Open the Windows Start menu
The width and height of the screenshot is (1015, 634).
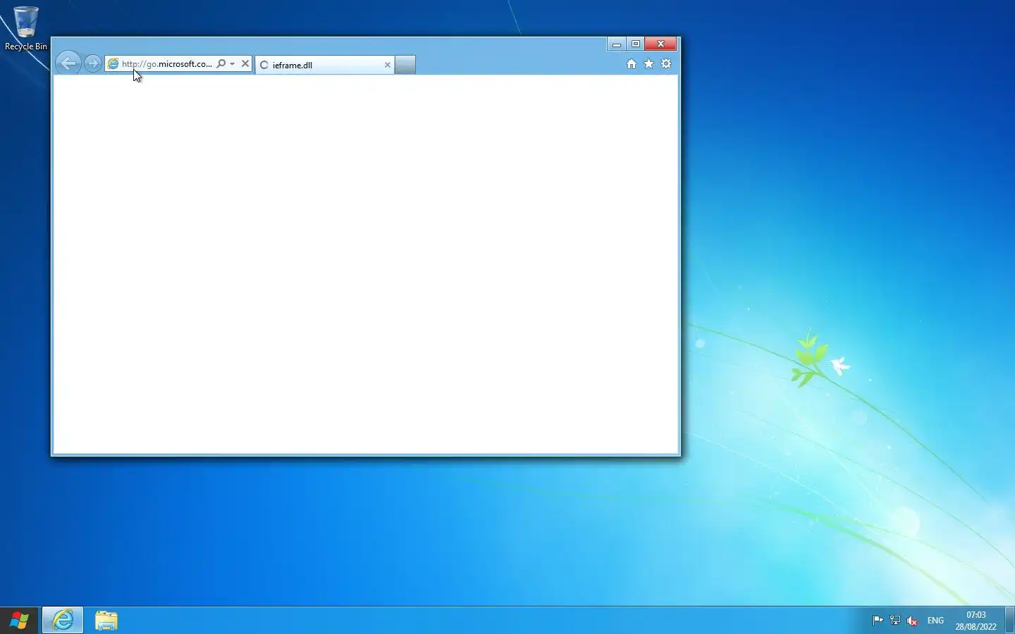click(x=19, y=621)
